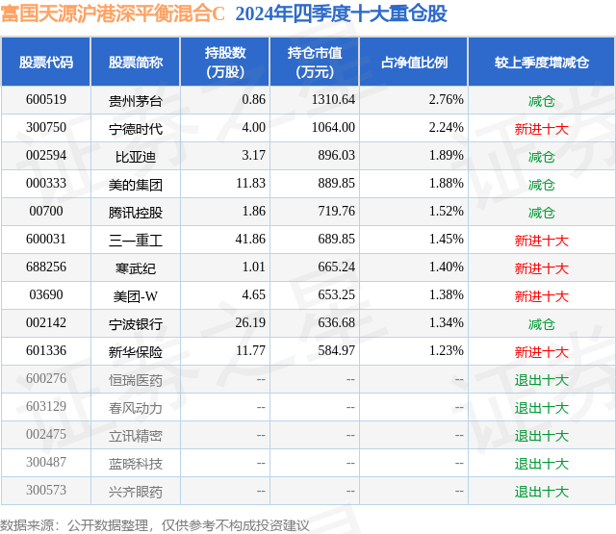Select stock code 600276
This screenshot has height=534, width=616.
click(x=46, y=378)
